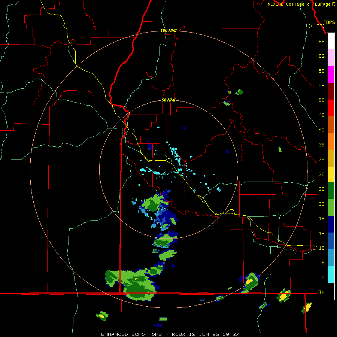This screenshot has height=337, width=337.
Task: Click the medium blue legend swatch
Action: tap(331, 241)
